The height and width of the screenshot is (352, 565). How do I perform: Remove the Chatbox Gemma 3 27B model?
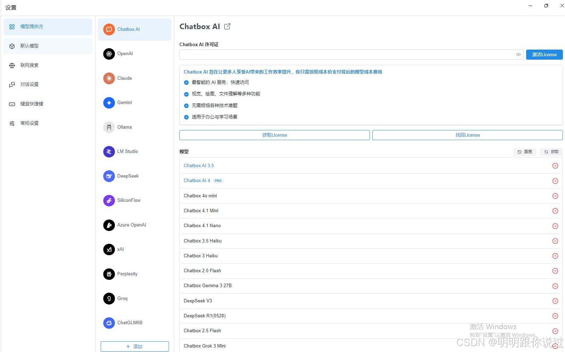click(x=555, y=286)
